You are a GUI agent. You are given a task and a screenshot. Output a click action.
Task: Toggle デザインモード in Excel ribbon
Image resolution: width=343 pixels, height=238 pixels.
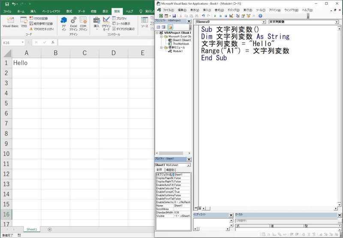click(106, 24)
